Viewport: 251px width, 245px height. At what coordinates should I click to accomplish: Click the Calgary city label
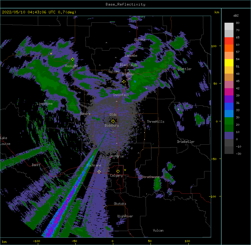coord(116,175)
